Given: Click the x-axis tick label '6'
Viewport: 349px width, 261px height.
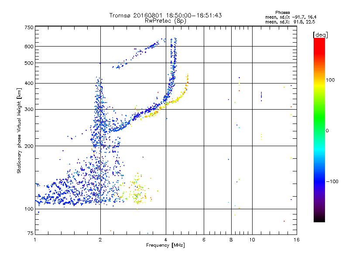Looking at the screenshot, I should [x=204, y=240].
